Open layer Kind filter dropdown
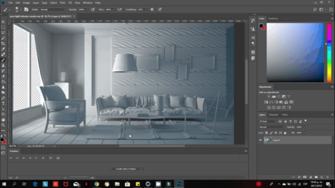The image size is (335, 188). point(267,121)
